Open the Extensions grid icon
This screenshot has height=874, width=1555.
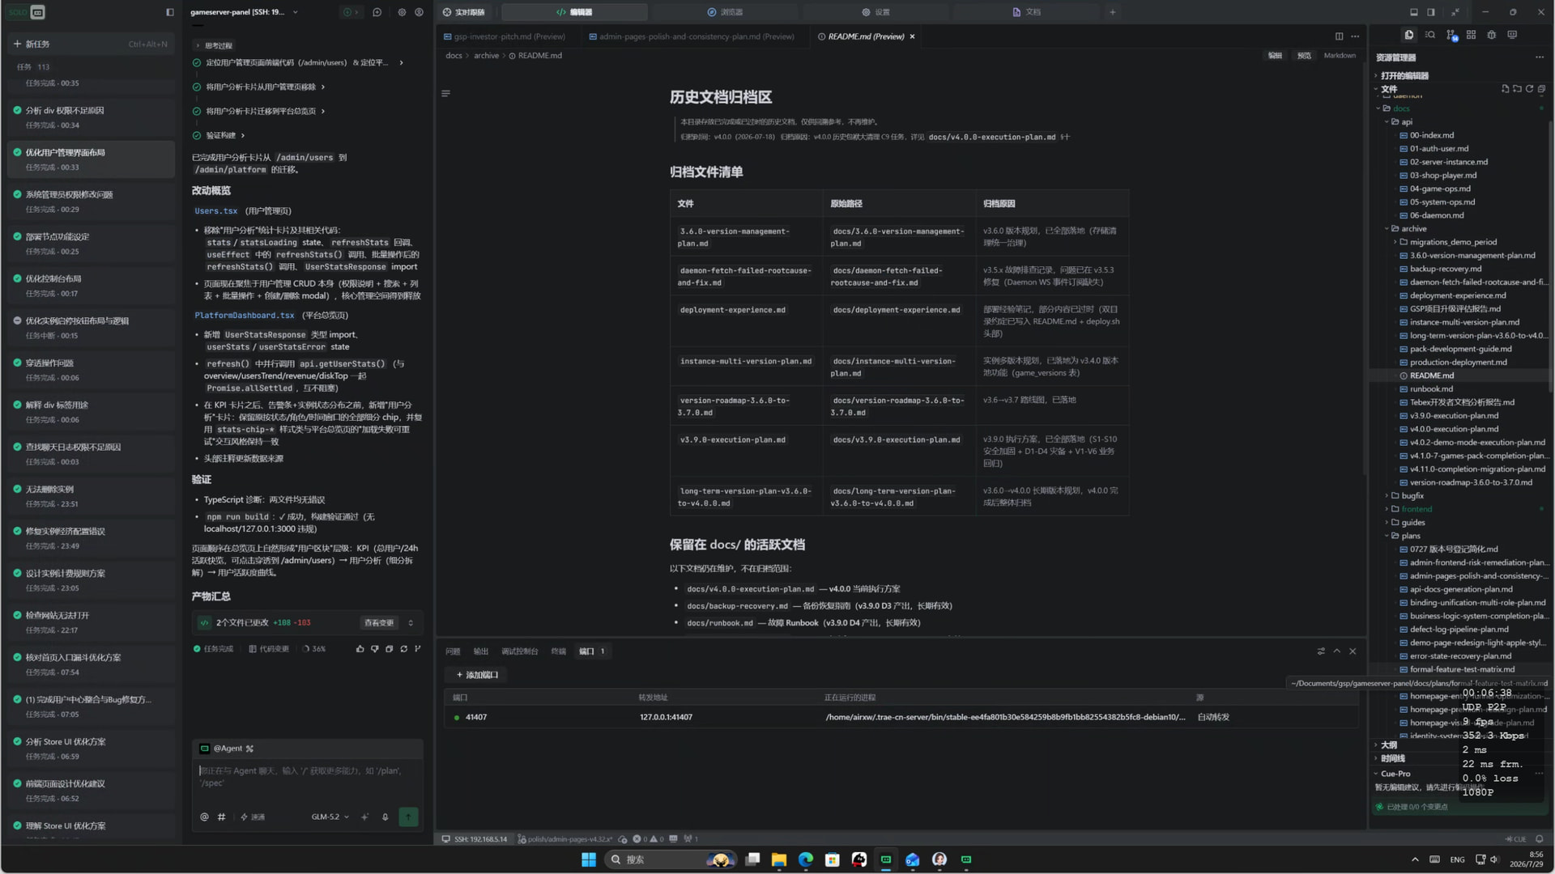point(1471,35)
